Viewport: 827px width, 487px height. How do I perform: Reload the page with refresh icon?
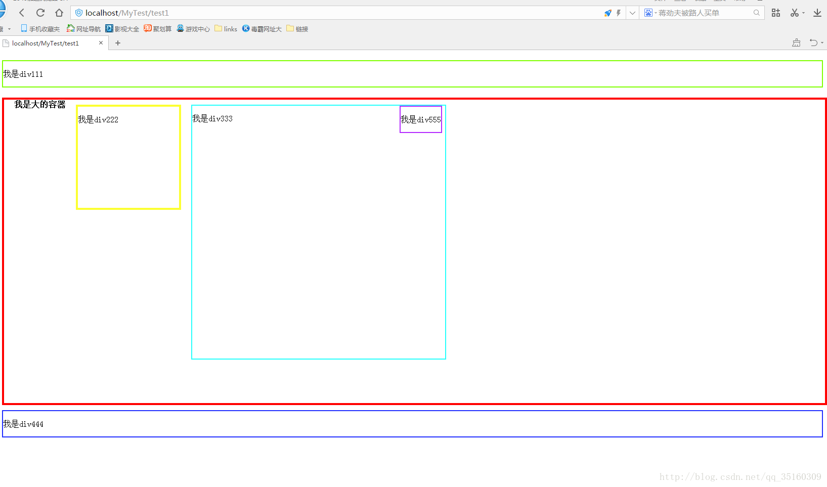pyautogui.click(x=40, y=13)
